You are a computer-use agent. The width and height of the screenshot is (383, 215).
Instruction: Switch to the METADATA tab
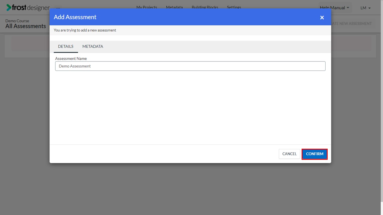point(93,47)
